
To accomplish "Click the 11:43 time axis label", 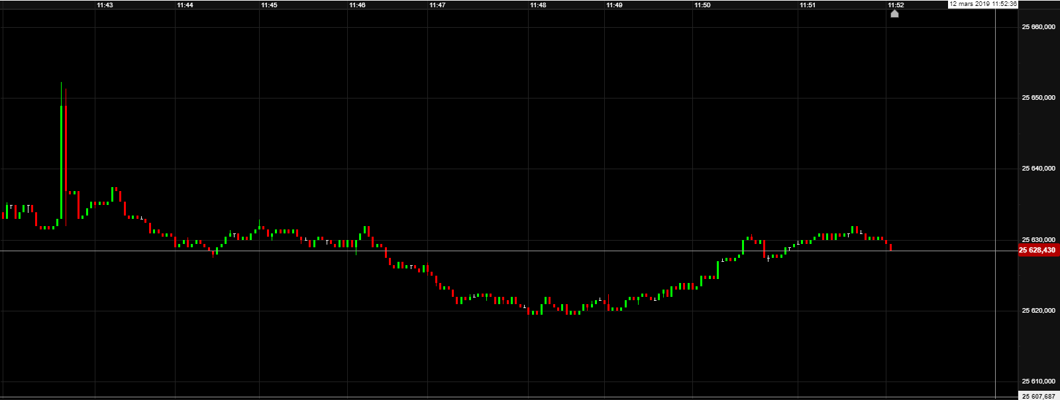I will [105, 5].
